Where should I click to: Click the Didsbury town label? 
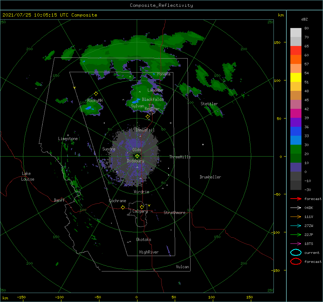(136, 161)
